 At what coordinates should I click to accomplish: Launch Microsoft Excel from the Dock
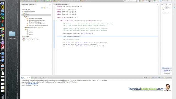coord(3,18)
